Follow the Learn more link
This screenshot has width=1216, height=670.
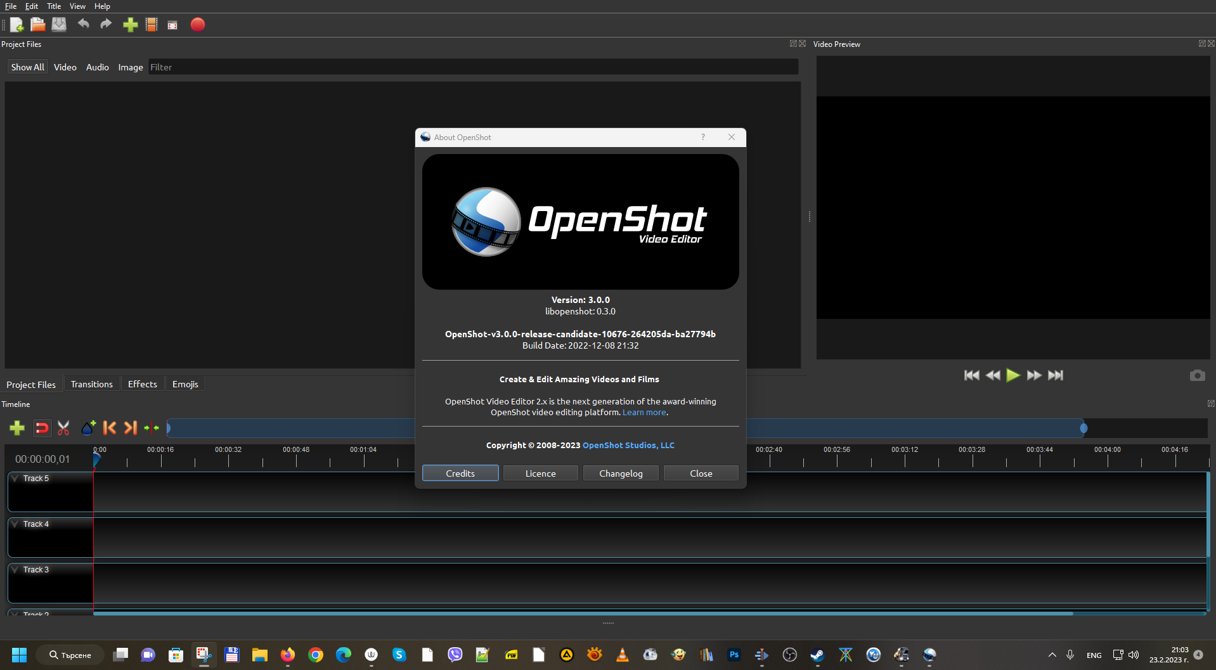pyautogui.click(x=644, y=412)
